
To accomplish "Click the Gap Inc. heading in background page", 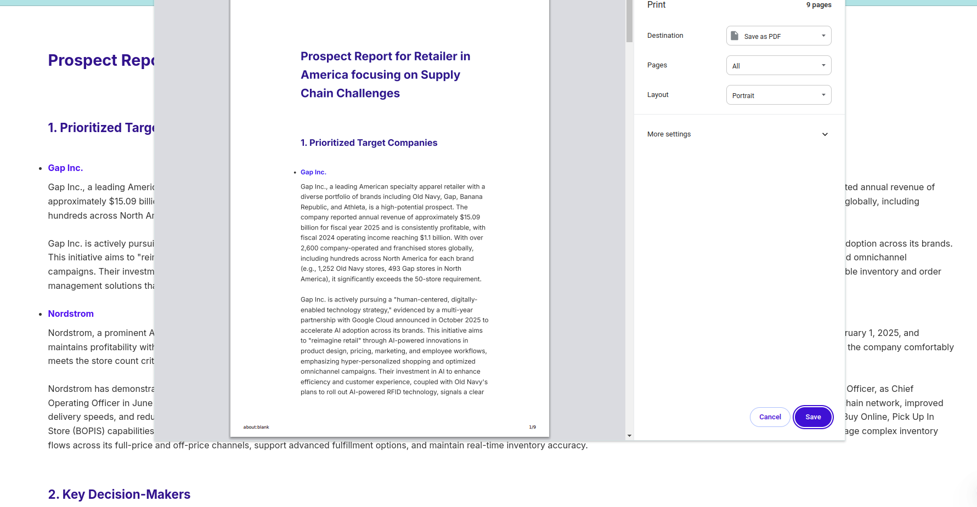I will pos(65,168).
